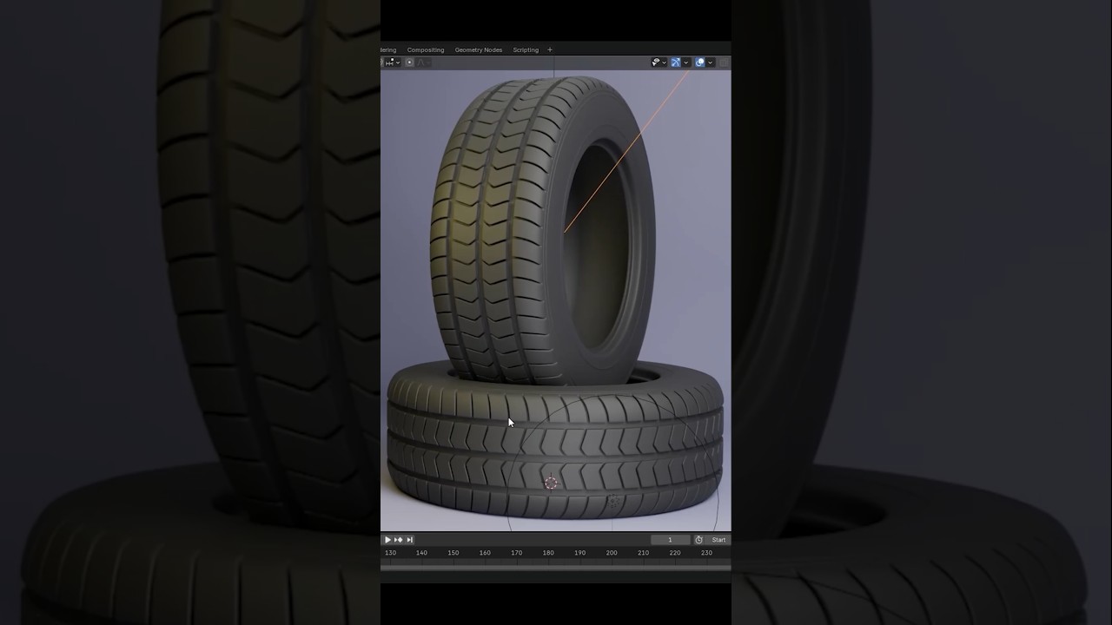Screen dimensions: 1112x625
Task: Toggle the viewport overlays button
Action: (x=700, y=62)
